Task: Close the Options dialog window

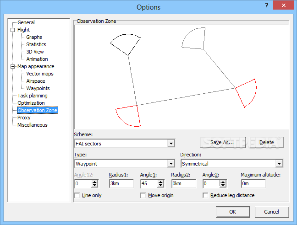Action: [x=284, y=5]
